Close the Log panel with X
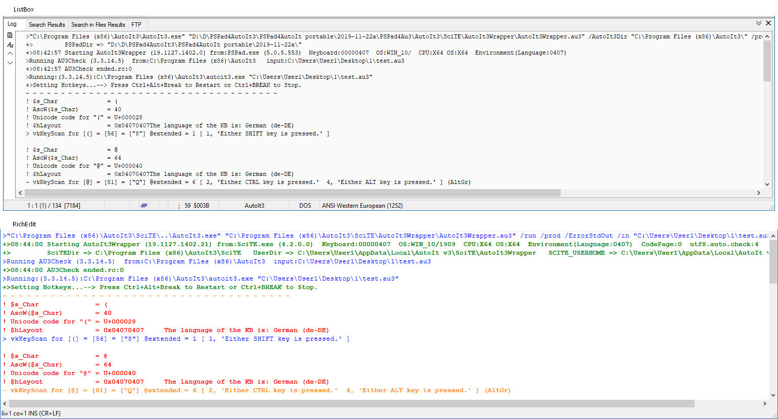778x419 pixels. click(x=768, y=23)
